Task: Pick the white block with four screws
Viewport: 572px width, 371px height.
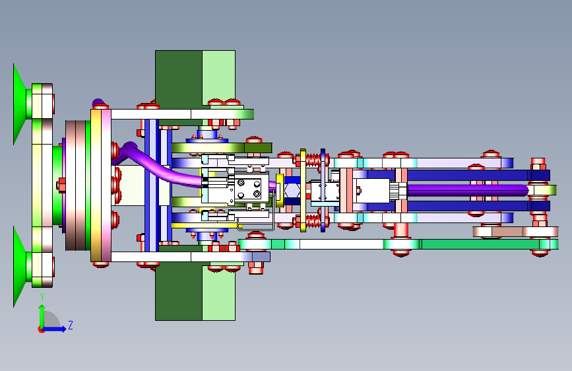Action: click(248, 189)
